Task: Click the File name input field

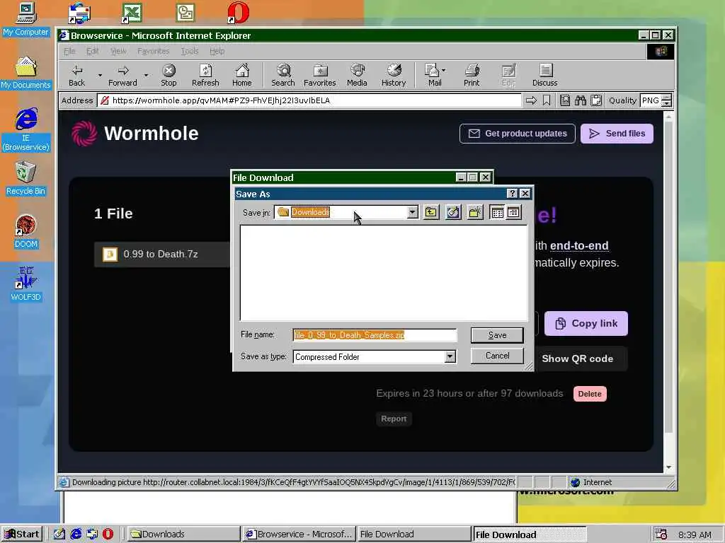Action: click(x=375, y=335)
